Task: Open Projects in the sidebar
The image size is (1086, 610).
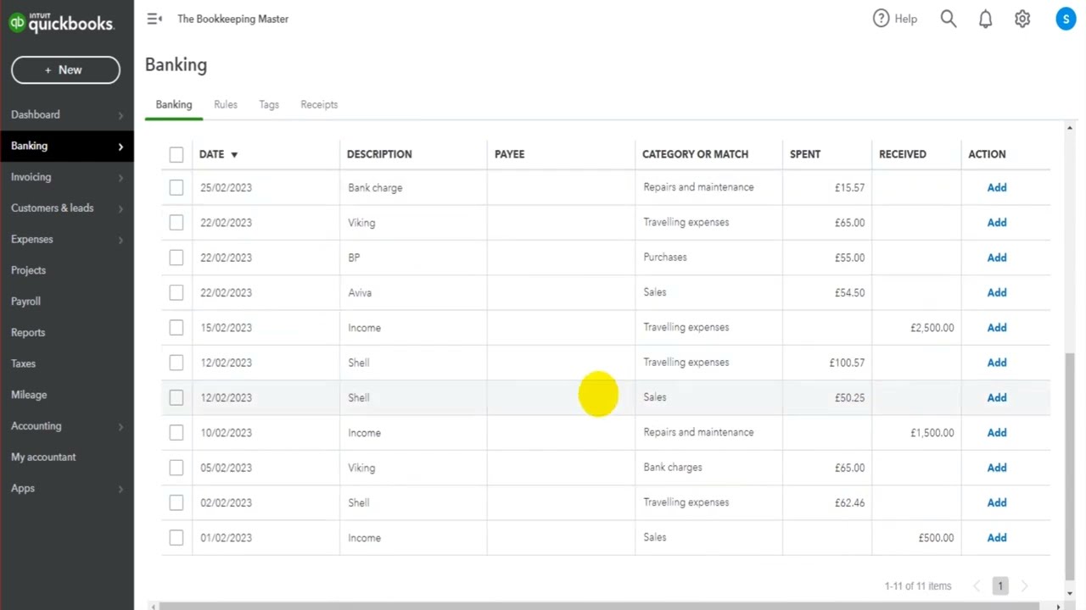Action: point(28,270)
